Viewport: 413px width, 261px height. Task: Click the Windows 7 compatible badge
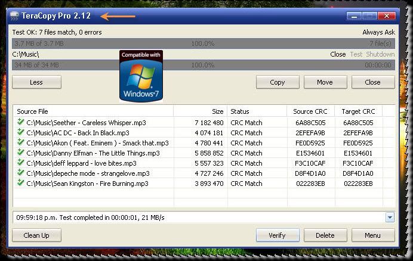(x=141, y=76)
